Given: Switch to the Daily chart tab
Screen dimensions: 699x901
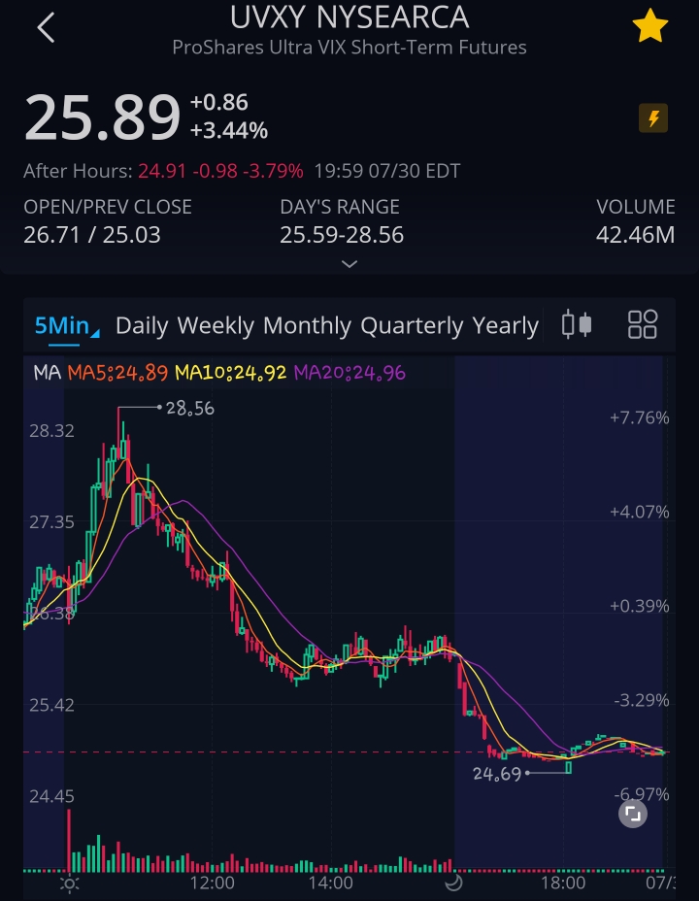Looking at the screenshot, I should tap(142, 326).
